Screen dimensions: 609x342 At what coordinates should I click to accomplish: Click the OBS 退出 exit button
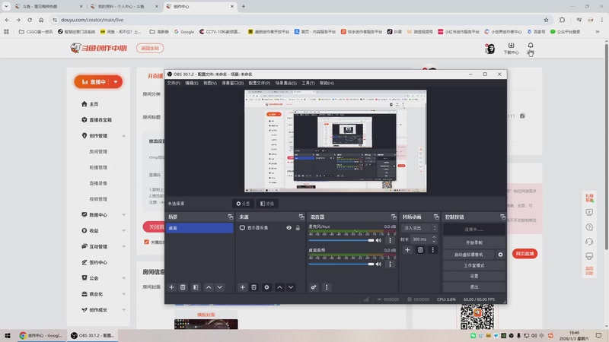473,287
